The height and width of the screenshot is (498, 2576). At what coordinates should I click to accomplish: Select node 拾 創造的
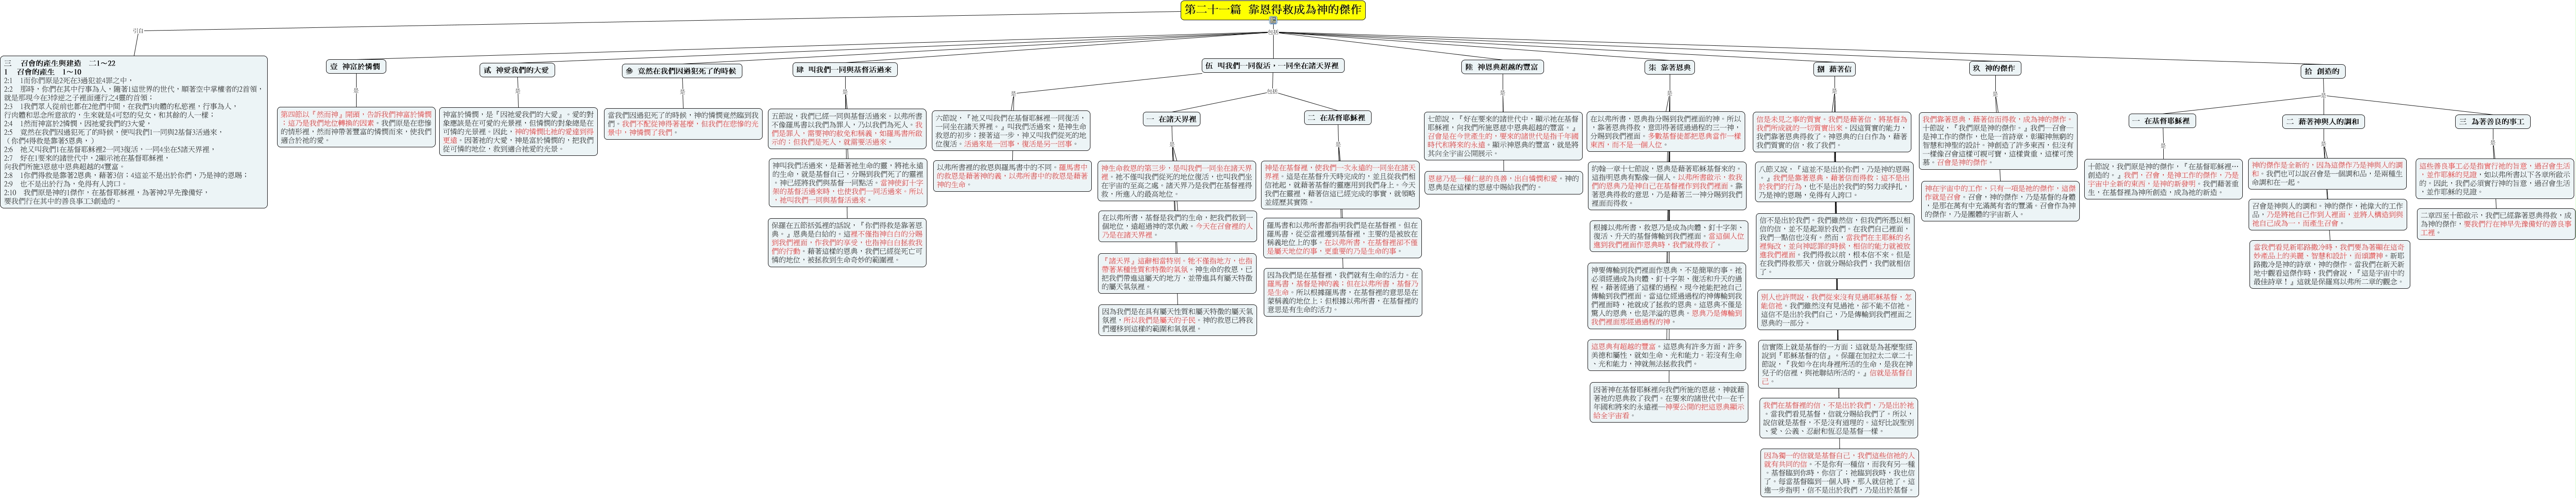click(2323, 71)
